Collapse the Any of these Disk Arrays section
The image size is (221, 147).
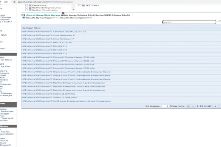click(x=23, y=15)
